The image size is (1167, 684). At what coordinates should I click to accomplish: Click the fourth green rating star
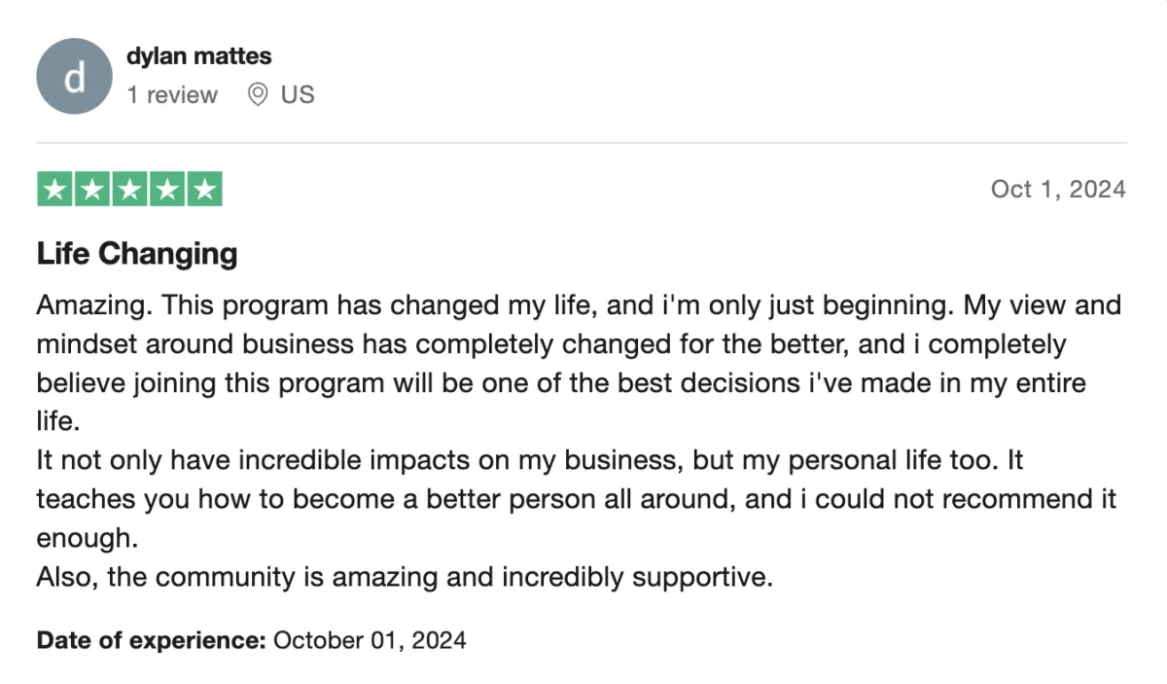(166, 189)
